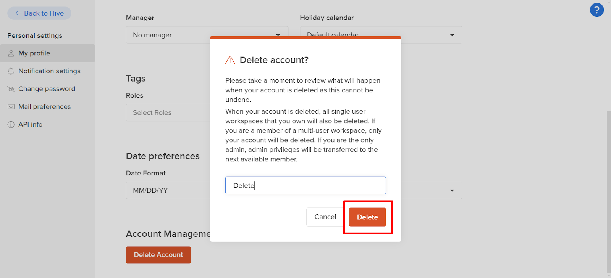Image resolution: width=611 pixels, height=278 pixels.
Task: Click the Notification settings bell icon
Action: pyautogui.click(x=11, y=71)
